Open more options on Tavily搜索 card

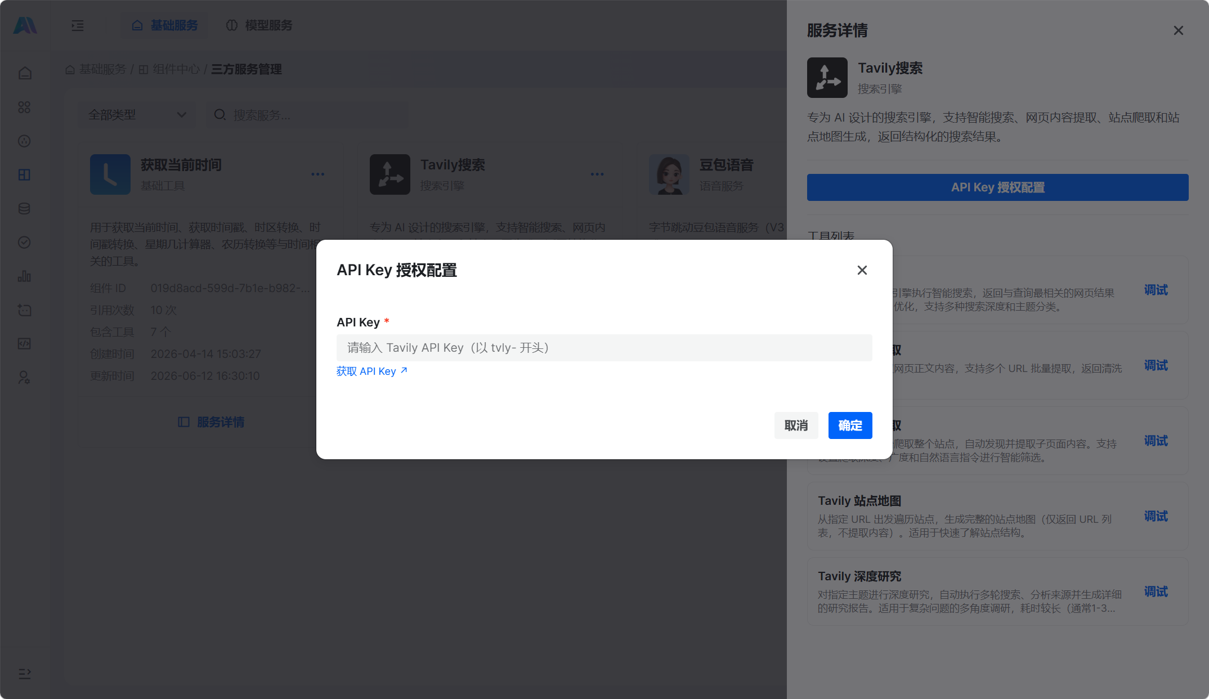tap(597, 174)
